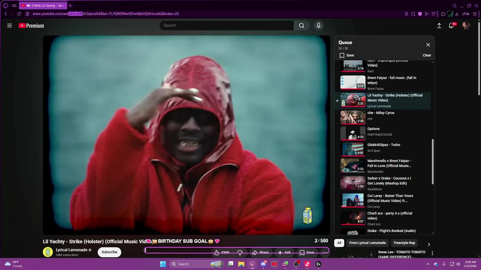Bookmark the page with the heart icon

point(433,14)
